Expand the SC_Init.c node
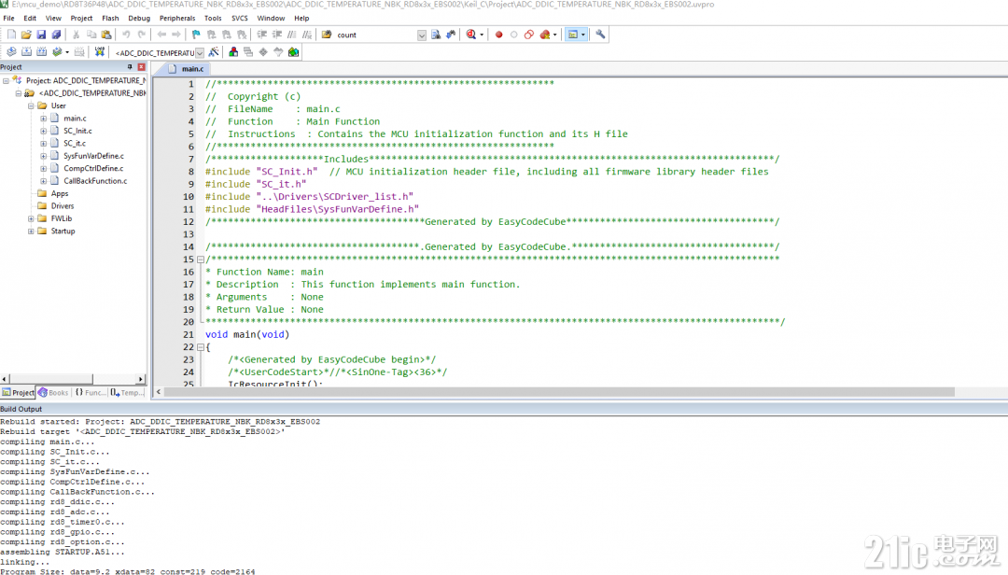Viewport: 1008px width, 575px height. coord(43,131)
